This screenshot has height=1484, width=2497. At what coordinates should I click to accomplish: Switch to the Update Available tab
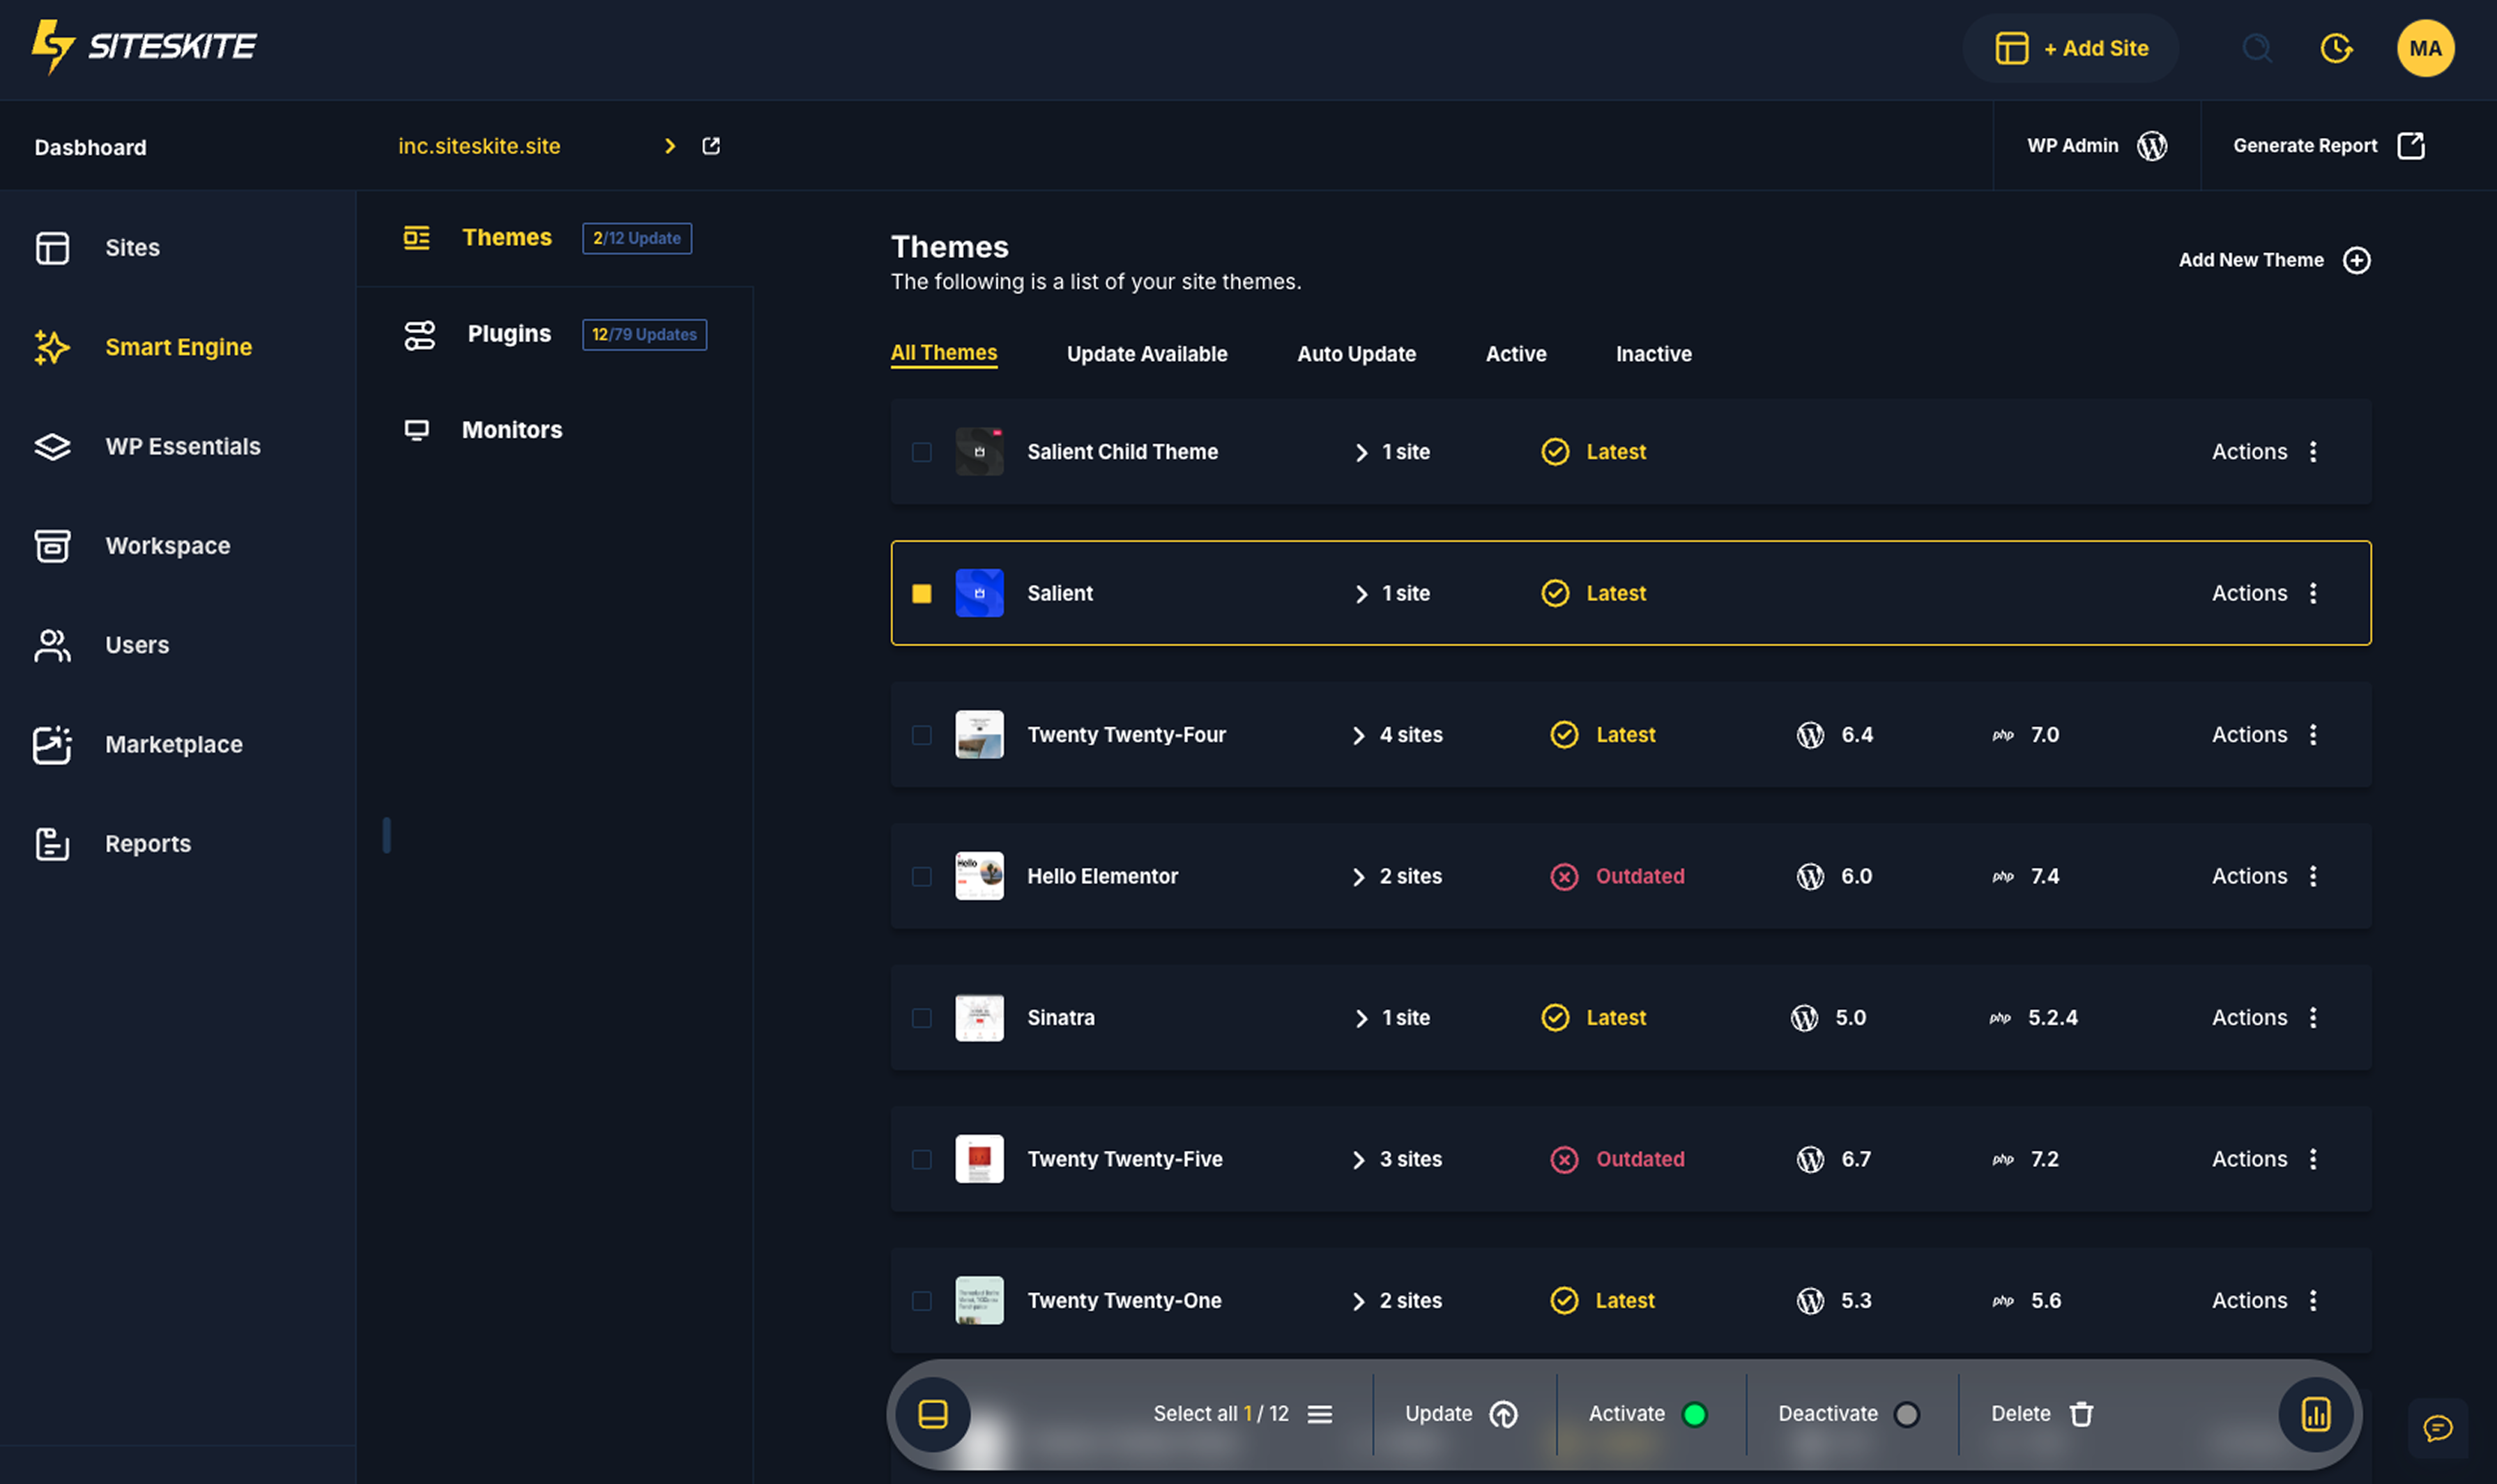pyautogui.click(x=1146, y=354)
